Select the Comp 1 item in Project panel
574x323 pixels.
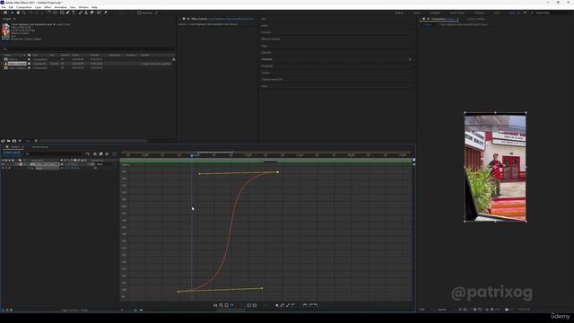click(13, 59)
